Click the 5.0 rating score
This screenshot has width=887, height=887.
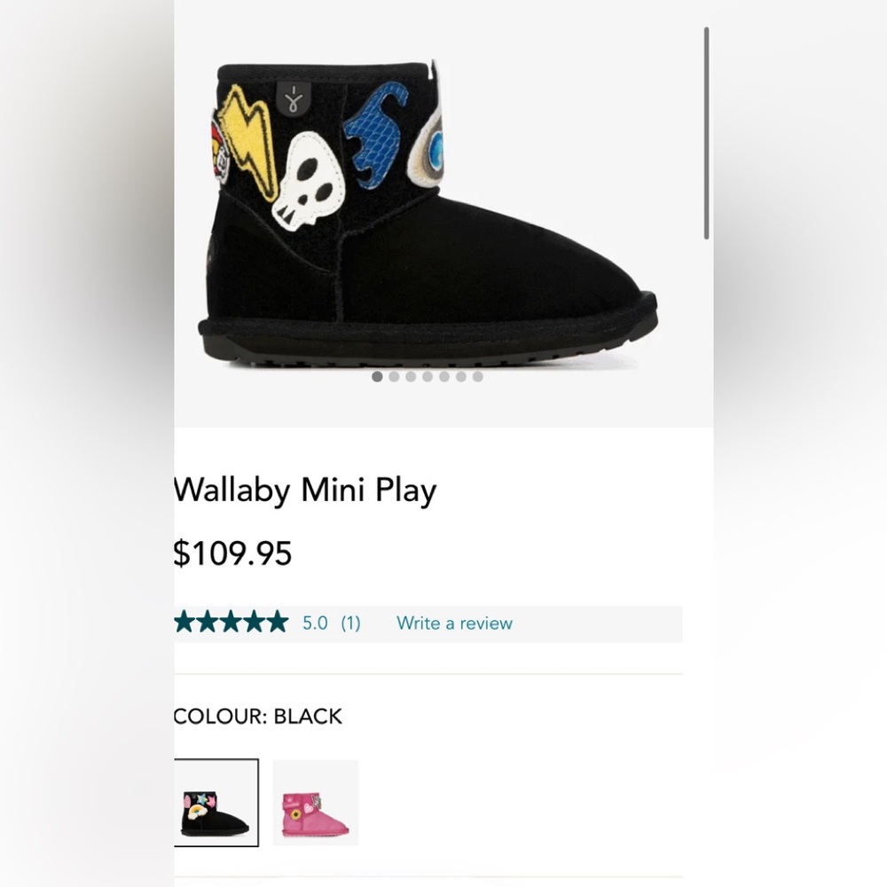(315, 623)
